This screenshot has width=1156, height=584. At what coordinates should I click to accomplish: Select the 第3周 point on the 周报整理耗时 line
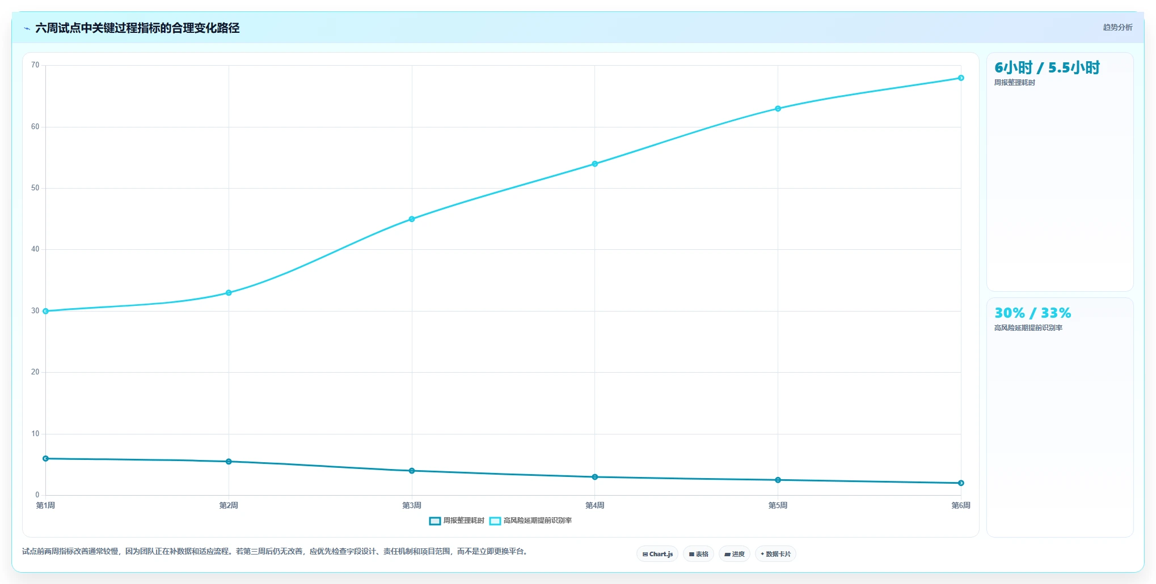click(412, 471)
